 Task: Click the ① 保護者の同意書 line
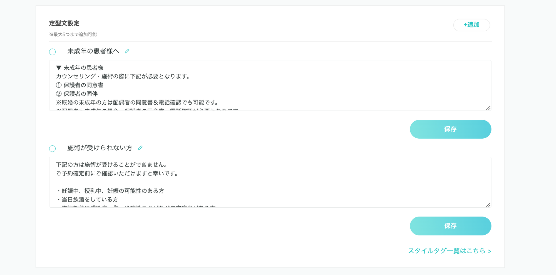point(80,85)
